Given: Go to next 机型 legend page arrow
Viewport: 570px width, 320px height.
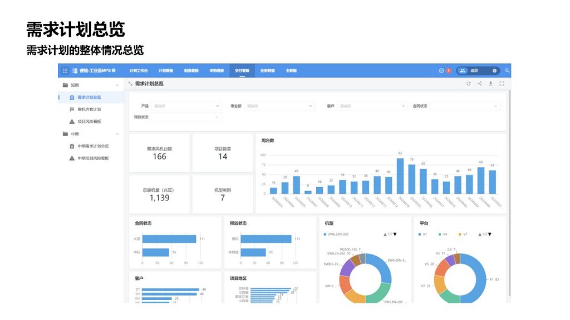Looking at the screenshot, I should click(x=395, y=234).
